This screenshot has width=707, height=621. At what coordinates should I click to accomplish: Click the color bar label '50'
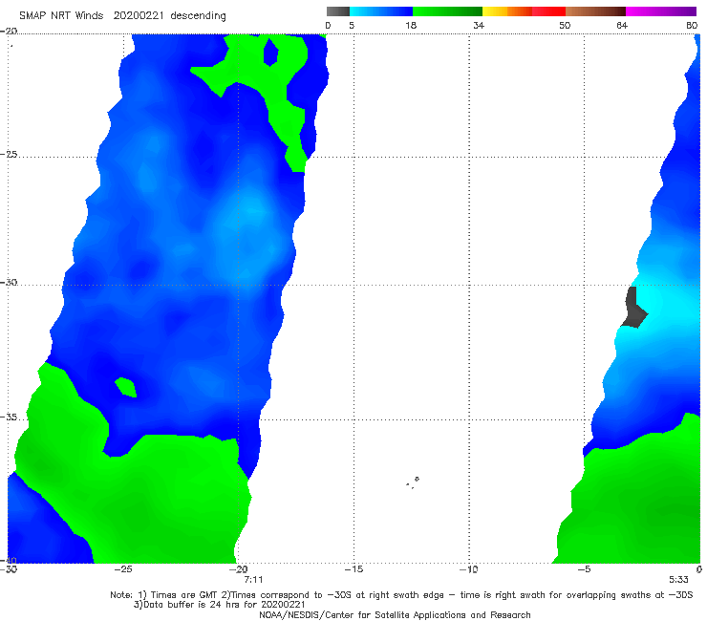[x=565, y=25]
